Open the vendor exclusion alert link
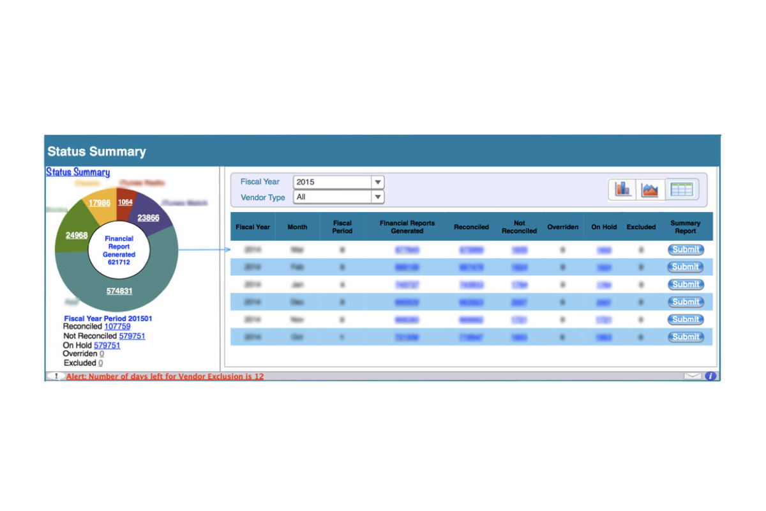The height and width of the screenshot is (511, 766). click(165, 376)
